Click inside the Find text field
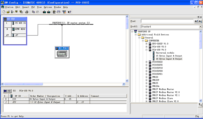Image resolution: width=203 pixels, height=119 pixels. [x=167, y=21]
